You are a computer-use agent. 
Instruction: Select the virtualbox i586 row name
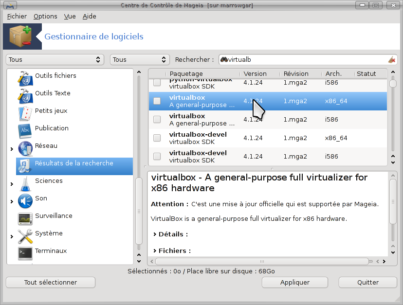click(x=187, y=116)
